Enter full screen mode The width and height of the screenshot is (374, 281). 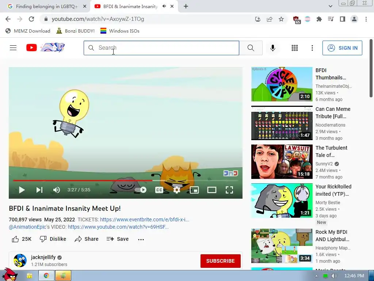coord(229,190)
